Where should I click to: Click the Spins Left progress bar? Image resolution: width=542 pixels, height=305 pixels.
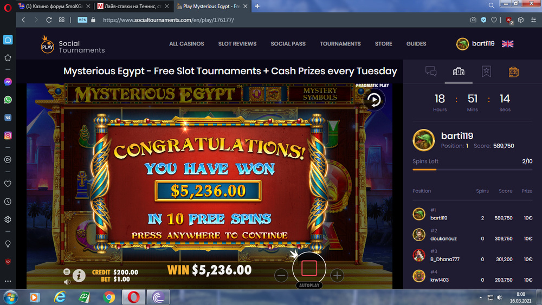(x=472, y=170)
